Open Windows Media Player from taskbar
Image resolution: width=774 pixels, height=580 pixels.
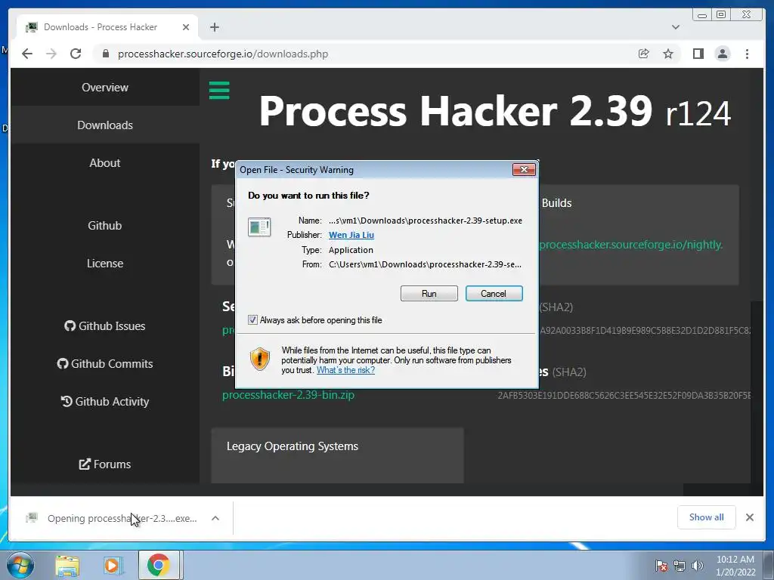pos(112,566)
